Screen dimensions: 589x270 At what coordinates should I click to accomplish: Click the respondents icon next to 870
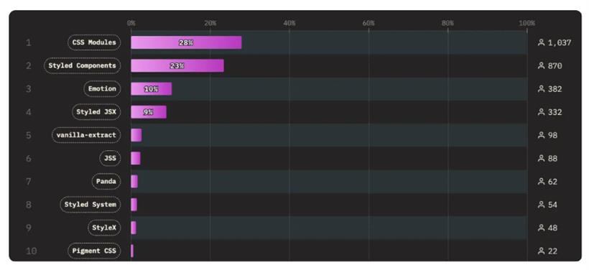pyautogui.click(x=541, y=66)
